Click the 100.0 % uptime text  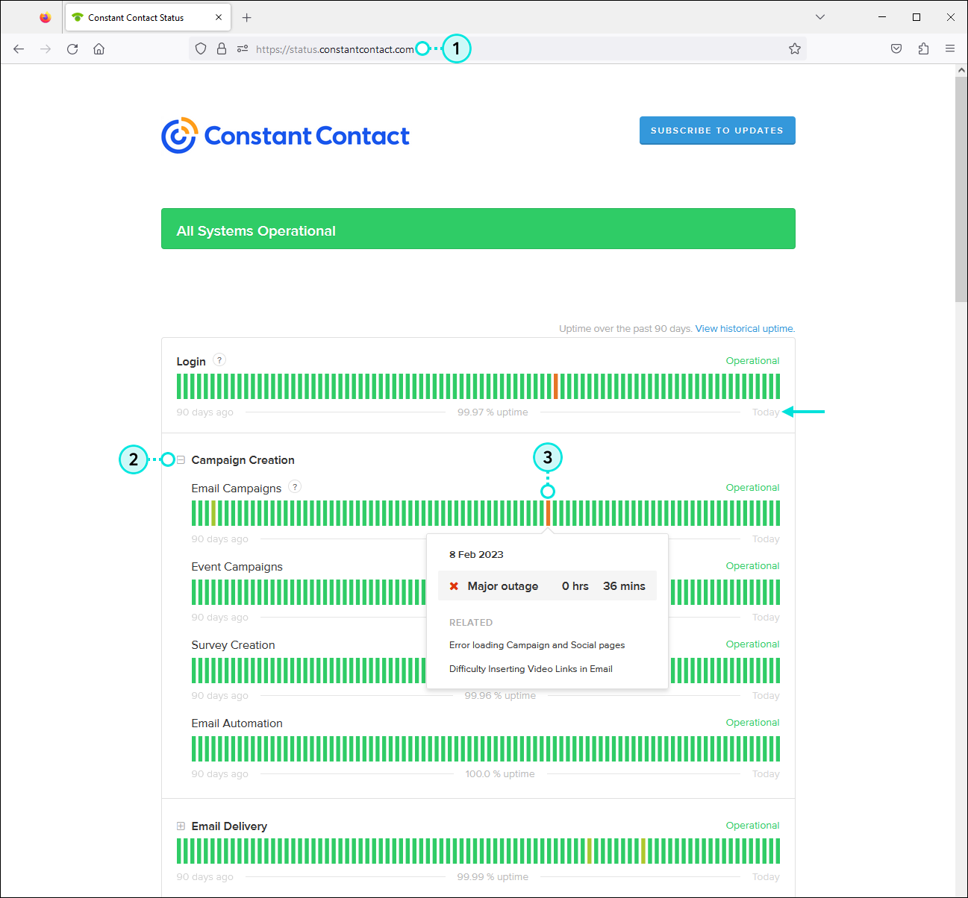tap(500, 774)
